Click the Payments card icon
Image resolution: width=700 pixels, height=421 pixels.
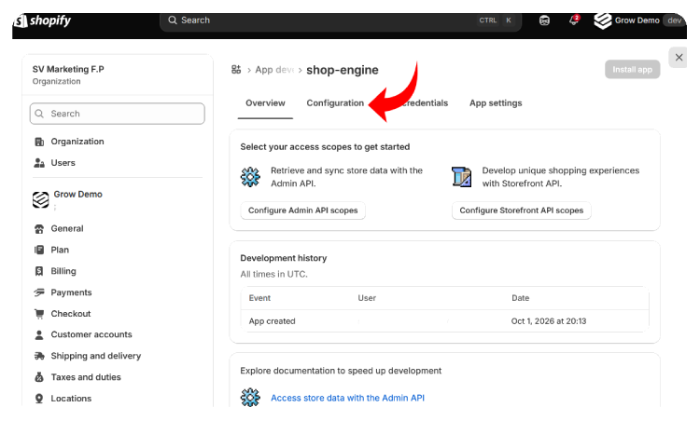pos(39,292)
